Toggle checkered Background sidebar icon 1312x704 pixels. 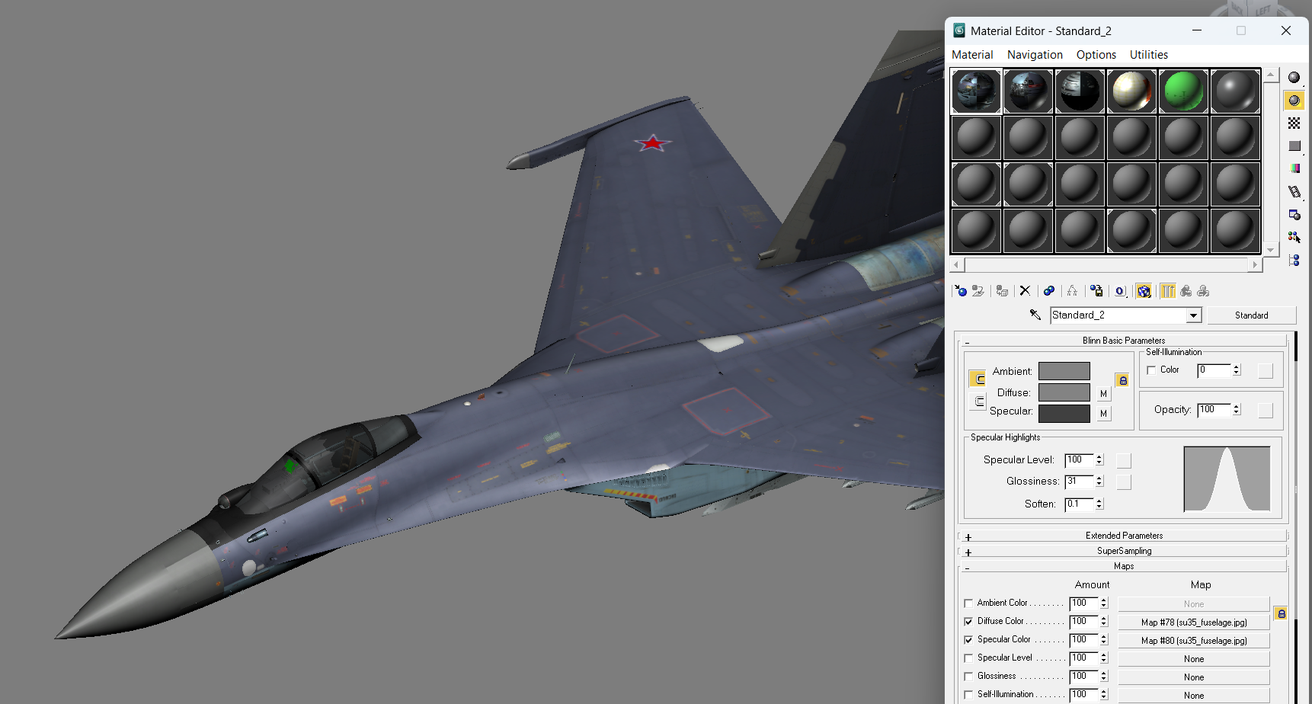click(x=1294, y=123)
